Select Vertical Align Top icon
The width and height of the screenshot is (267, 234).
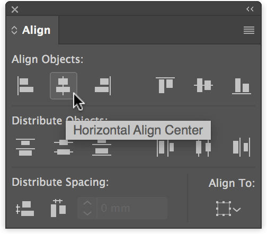(x=165, y=85)
